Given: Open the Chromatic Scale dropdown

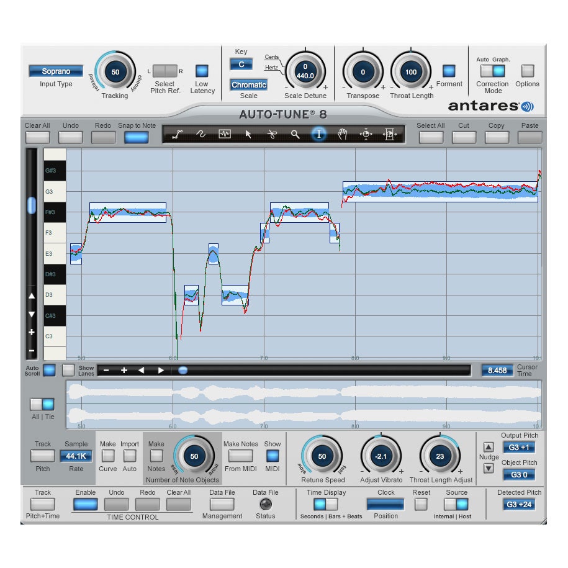Looking at the screenshot, I should tap(249, 85).
